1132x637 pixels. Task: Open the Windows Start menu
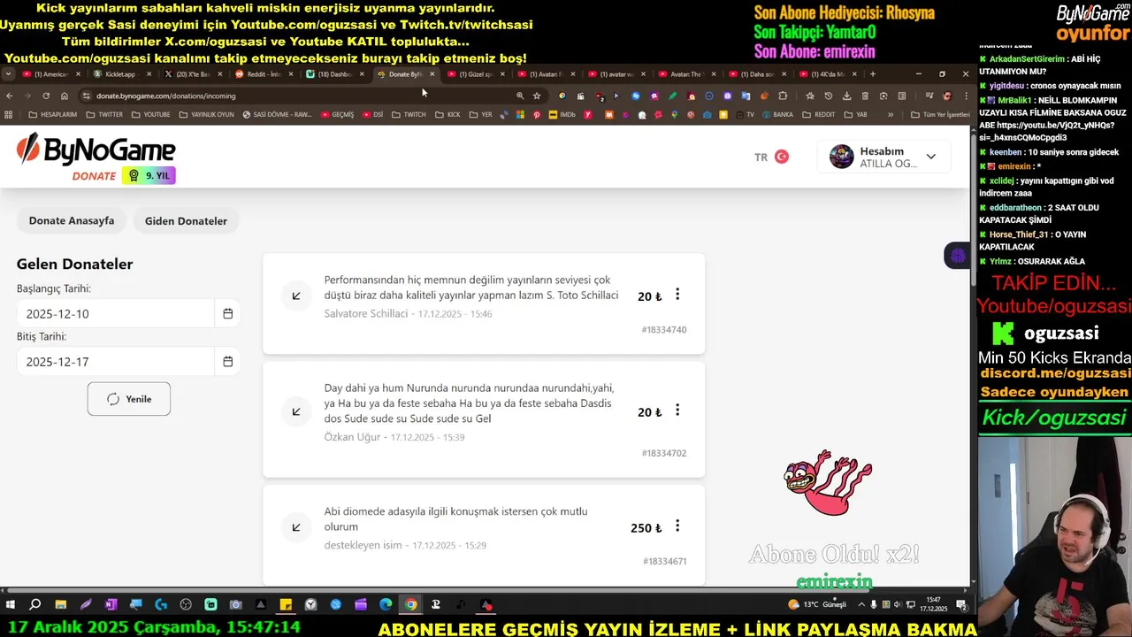11,604
